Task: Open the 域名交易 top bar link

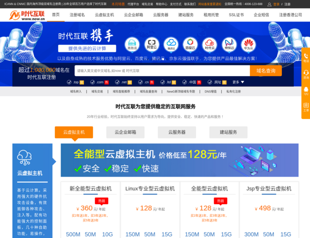Action: (x=147, y=4)
